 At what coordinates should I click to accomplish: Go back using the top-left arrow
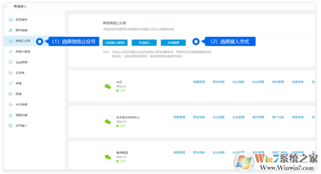point(6,6)
